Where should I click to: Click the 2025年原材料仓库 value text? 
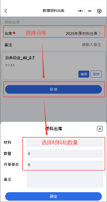pos(82,34)
